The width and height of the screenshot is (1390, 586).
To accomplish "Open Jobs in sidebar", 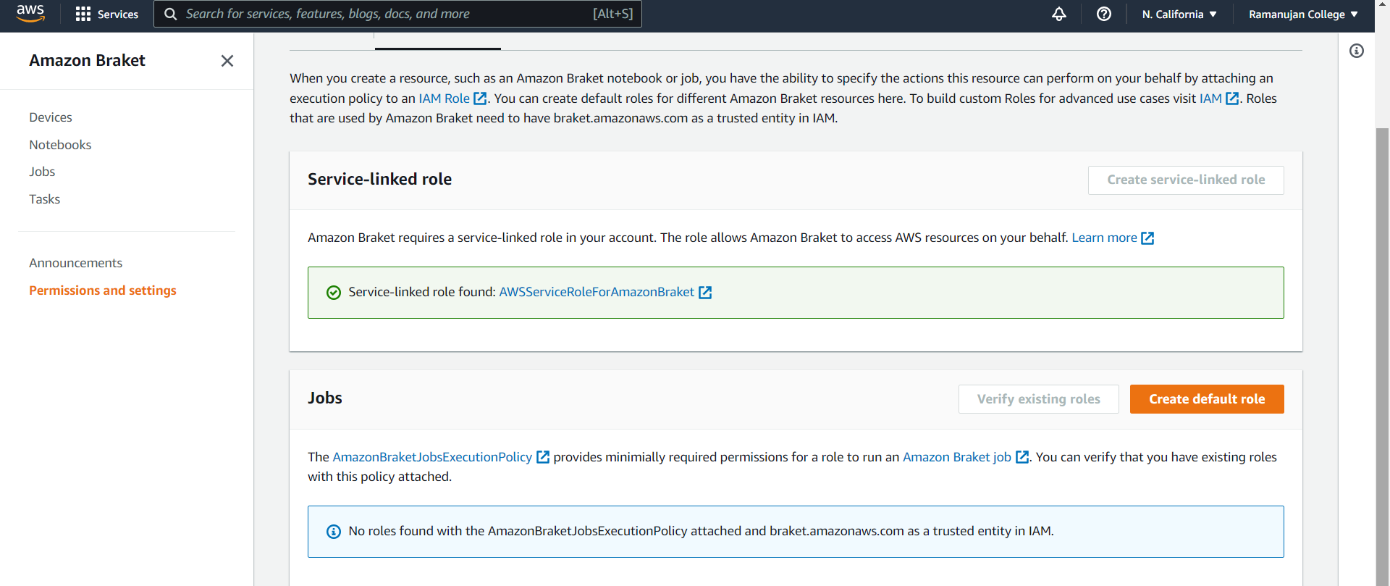I will (x=42, y=172).
